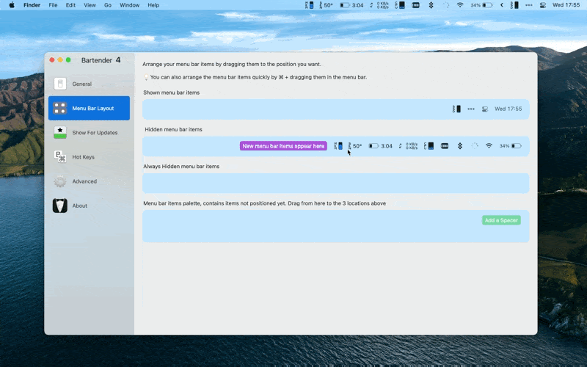Click the Bartender 4 window title
587x367 pixels.
pyautogui.click(x=101, y=60)
